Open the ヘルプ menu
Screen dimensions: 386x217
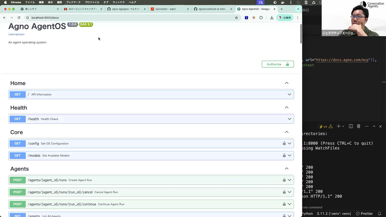point(132,2)
